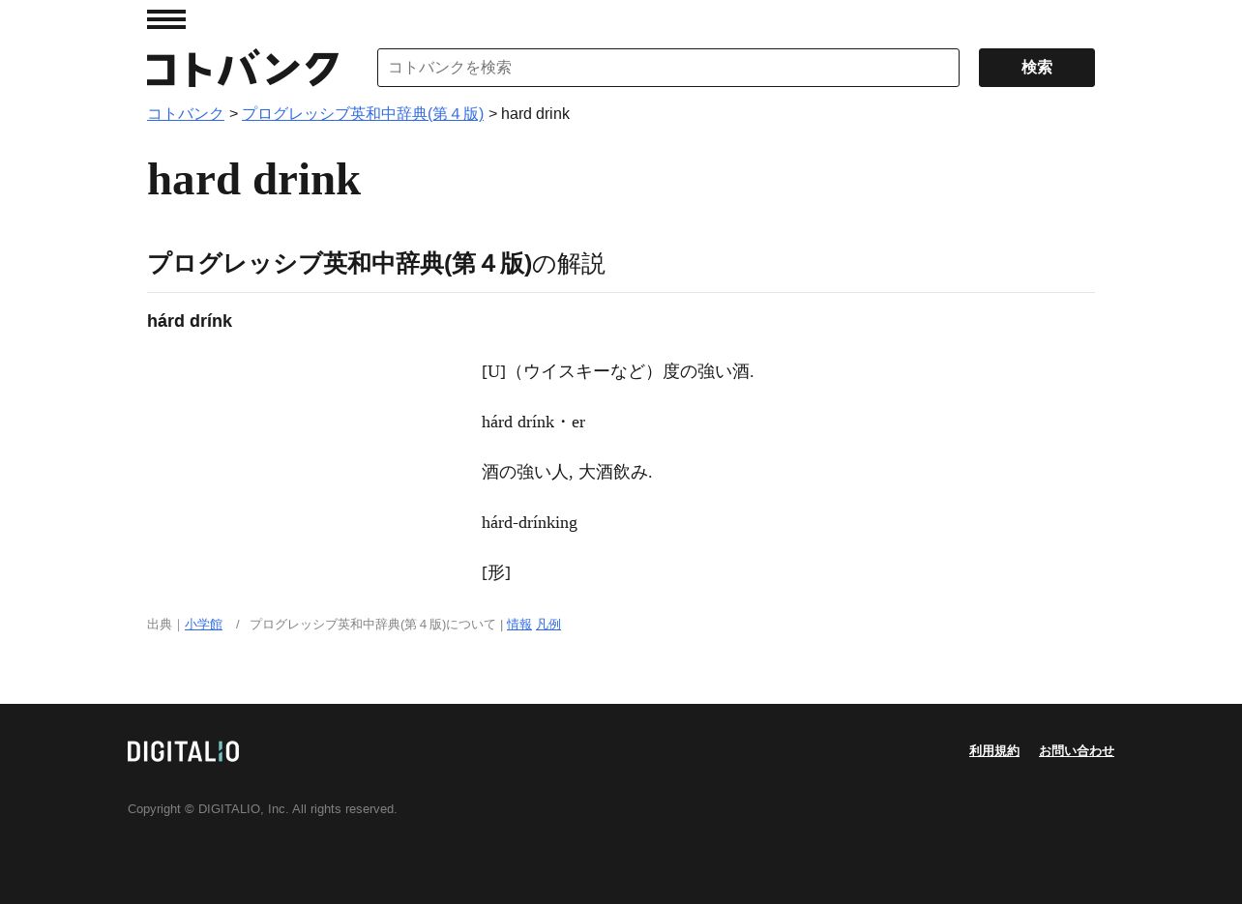Open the 利用規約 footer link
The width and height of the screenshot is (1242, 904).
click(x=994, y=751)
